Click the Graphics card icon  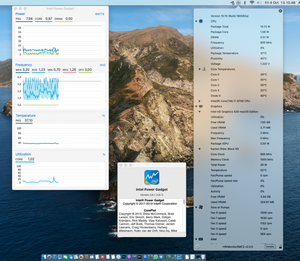pos(201,106)
